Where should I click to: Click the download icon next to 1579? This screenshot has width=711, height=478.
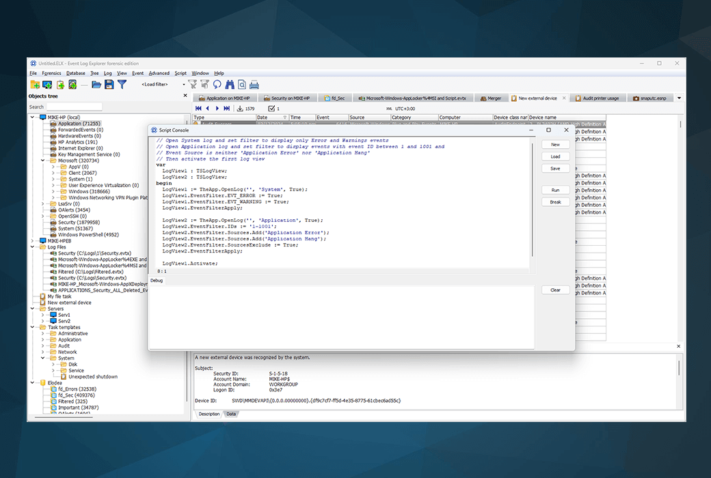click(x=241, y=109)
